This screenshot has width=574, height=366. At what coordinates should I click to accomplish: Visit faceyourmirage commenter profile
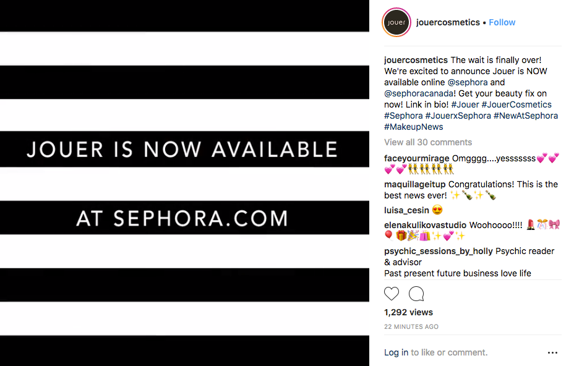[x=416, y=158]
